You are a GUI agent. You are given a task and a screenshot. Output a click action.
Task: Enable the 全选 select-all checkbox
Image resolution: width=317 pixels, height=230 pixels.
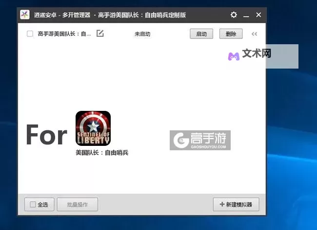click(x=33, y=204)
